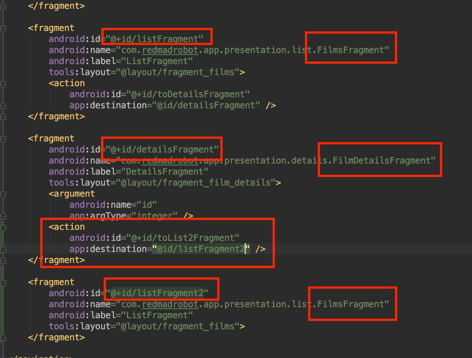Screen dimensions: 472x358
Task: Collapse the fragment block containing detailsFragment id
Action: click(3, 138)
